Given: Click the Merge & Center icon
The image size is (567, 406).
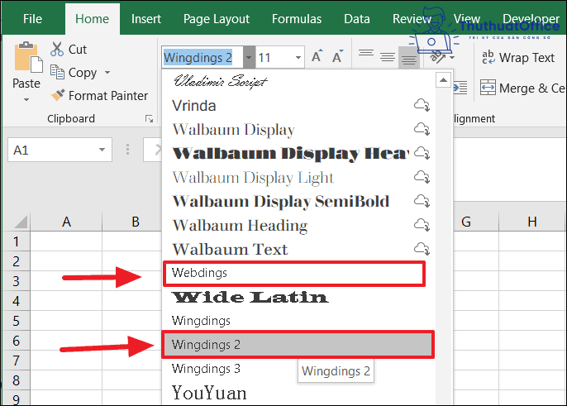Looking at the screenshot, I should (x=488, y=88).
